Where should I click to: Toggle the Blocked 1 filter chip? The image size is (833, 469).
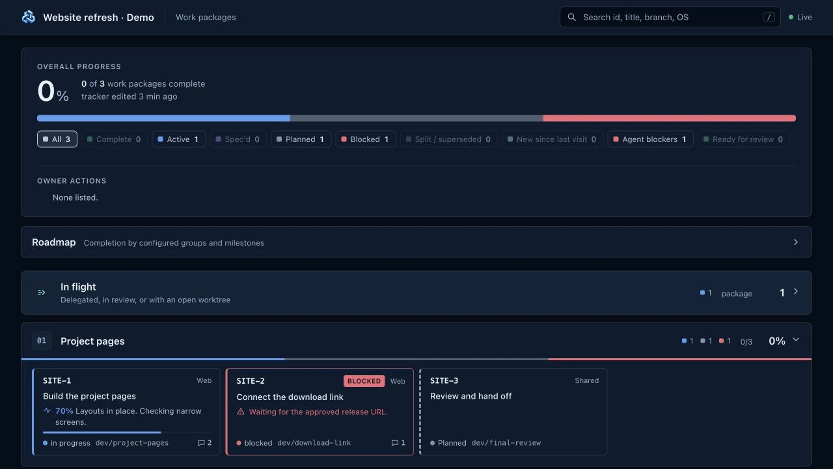[x=366, y=139]
